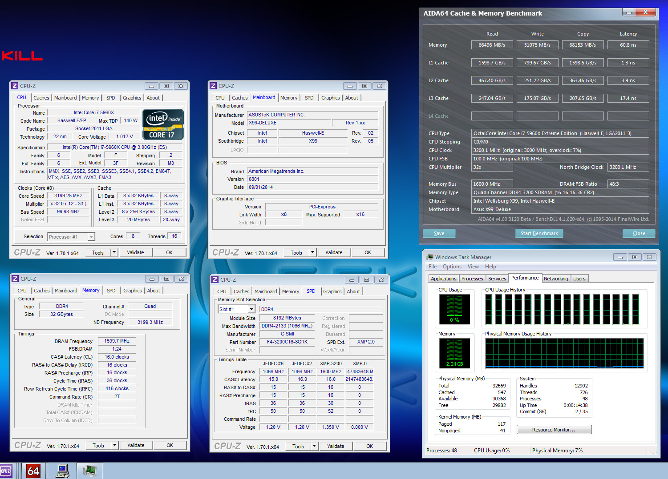Expand the Tools dropdown arrow in the SPD window
This screenshot has width=668, height=479.
(314, 446)
